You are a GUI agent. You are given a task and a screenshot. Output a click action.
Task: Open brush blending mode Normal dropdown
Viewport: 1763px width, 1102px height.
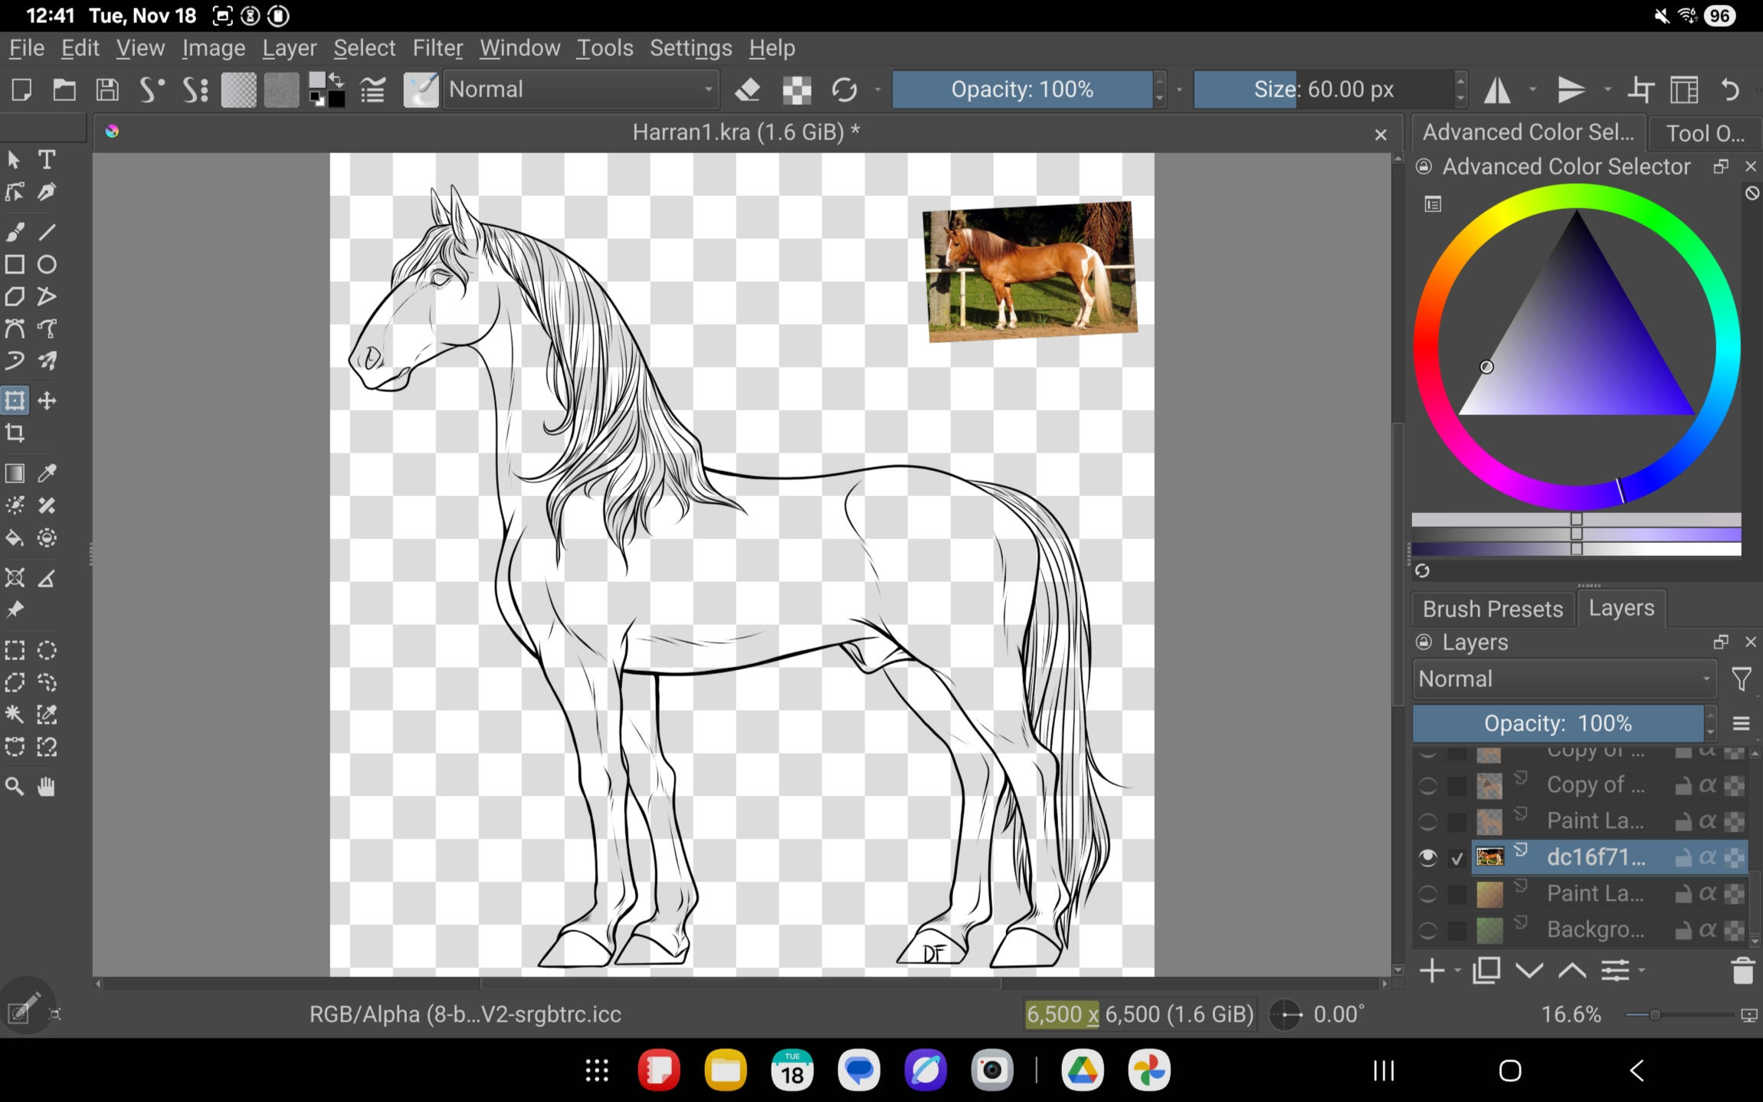[581, 90]
